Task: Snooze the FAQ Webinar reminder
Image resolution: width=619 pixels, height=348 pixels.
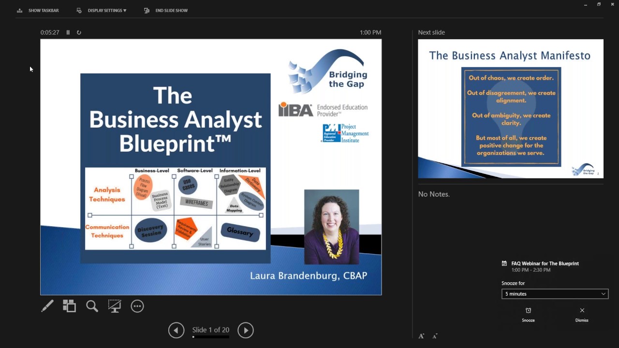Action: 528,314
